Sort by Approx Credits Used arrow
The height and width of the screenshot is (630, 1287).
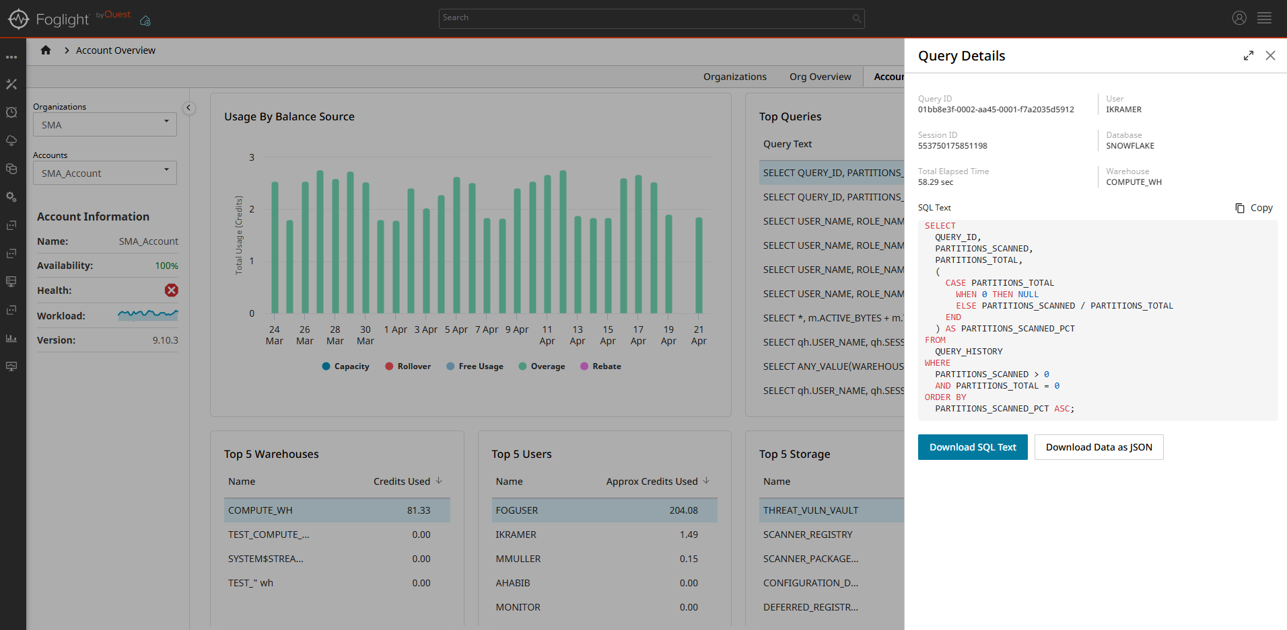point(706,481)
